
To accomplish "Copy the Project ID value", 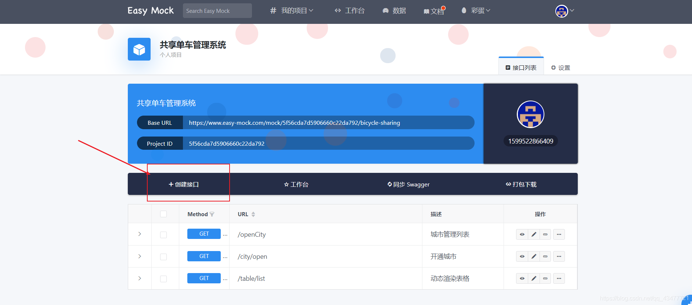I will click(x=227, y=144).
